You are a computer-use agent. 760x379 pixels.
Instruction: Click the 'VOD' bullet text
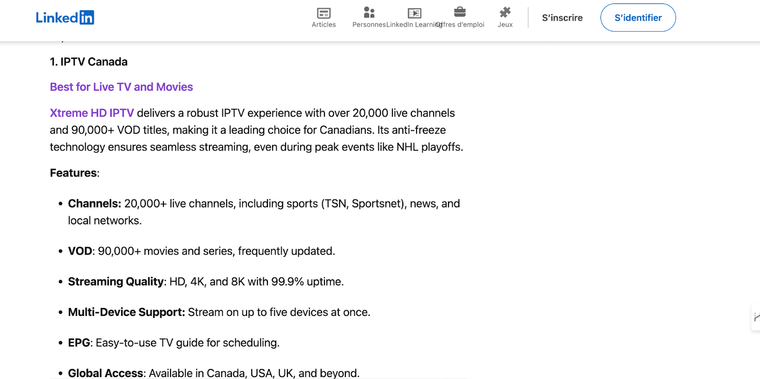pos(80,251)
